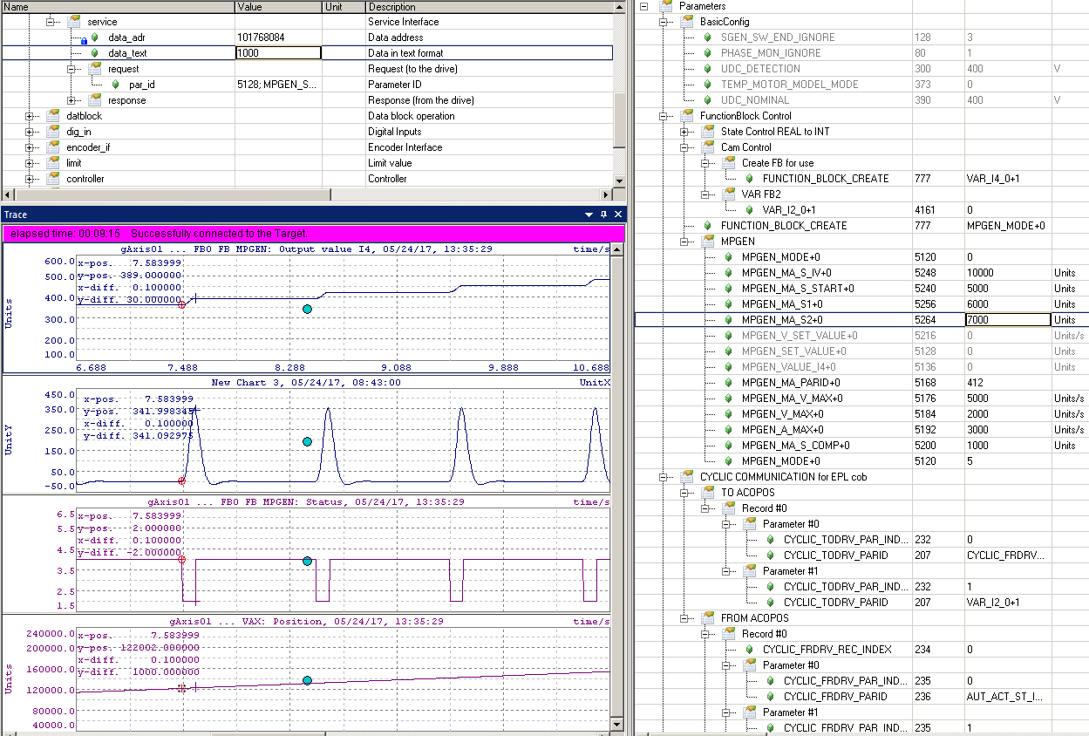Screen dimensions: 1089x736
Task: Select the MPGEN_V_MAX+0 row
Action: [x=861, y=414]
